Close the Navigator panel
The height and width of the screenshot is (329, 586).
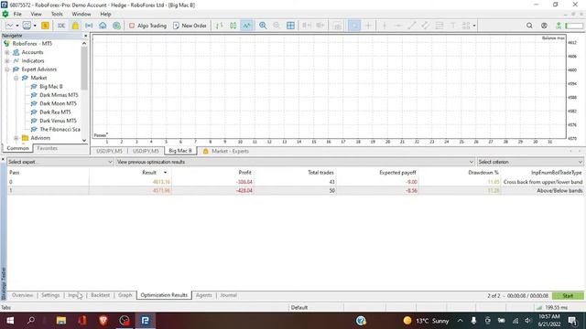click(85, 36)
